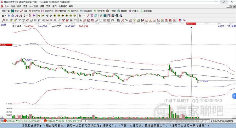Select the starburst radial lines tool

(51, 20)
